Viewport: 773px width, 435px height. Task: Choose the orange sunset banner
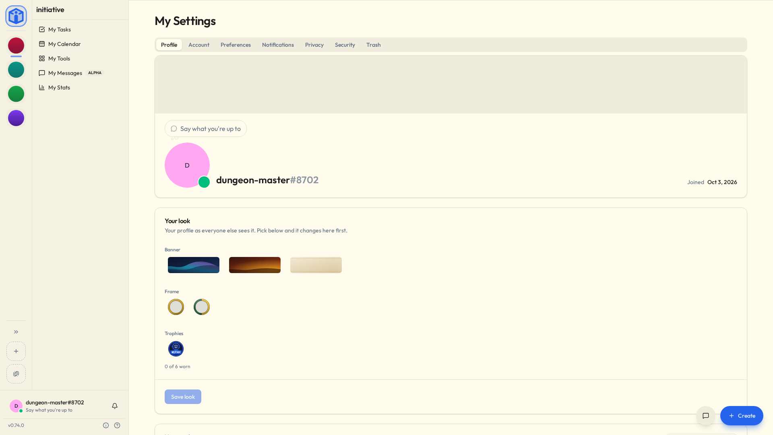pyautogui.click(x=255, y=265)
